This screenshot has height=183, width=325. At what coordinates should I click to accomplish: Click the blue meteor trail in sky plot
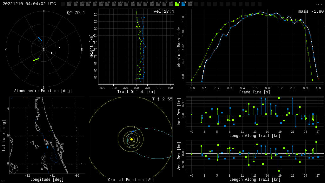tap(40, 39)
